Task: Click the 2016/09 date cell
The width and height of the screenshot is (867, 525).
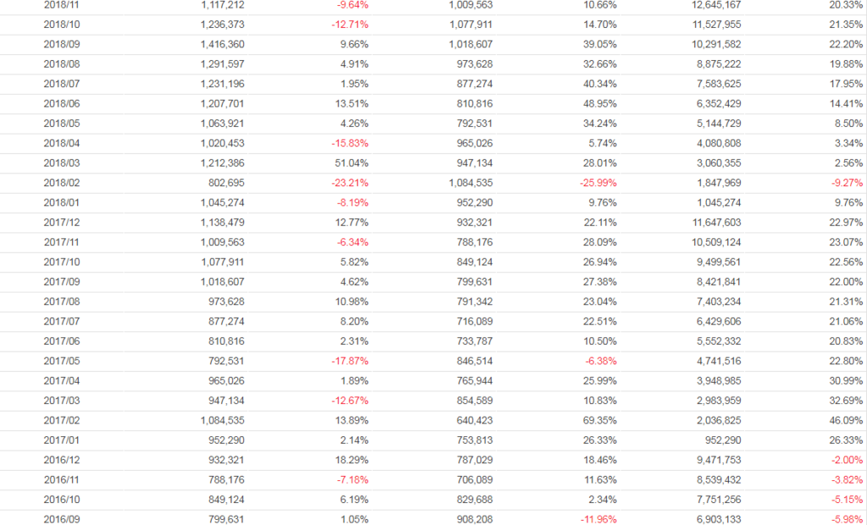Action: click(60, 519)
